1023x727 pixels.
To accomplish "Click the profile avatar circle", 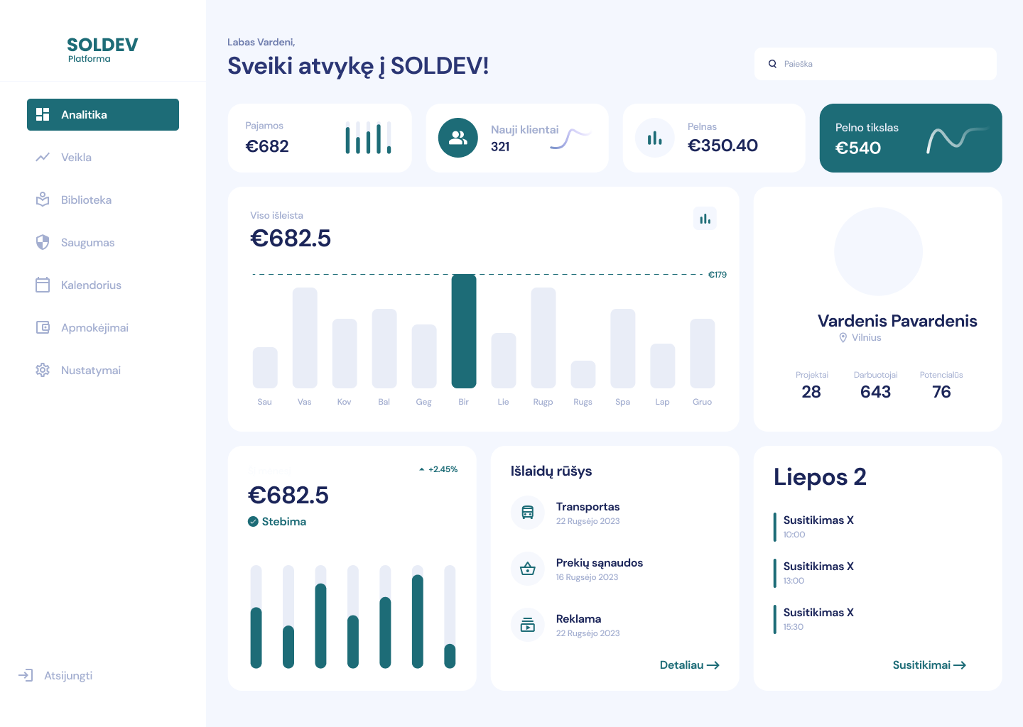I will tap(878, 251).
